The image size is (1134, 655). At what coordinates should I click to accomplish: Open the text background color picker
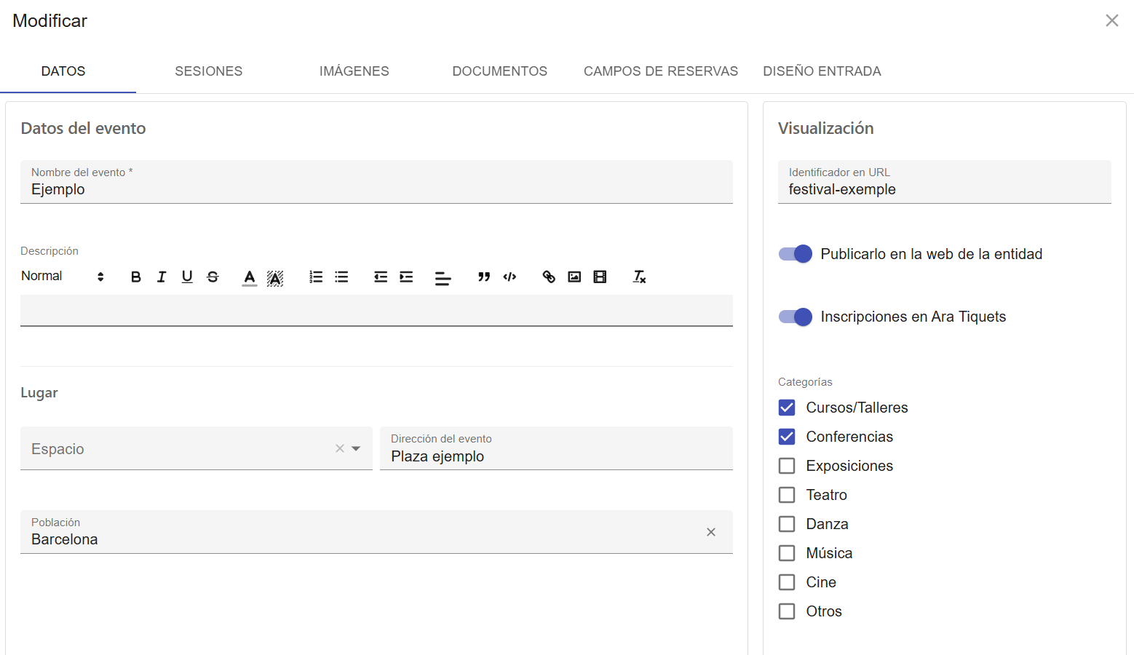275,277
